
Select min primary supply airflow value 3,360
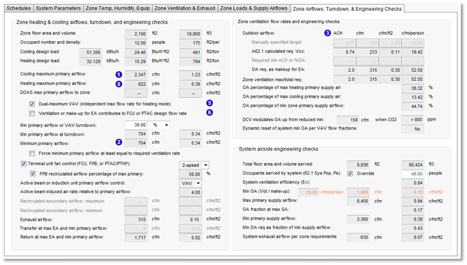click(358, 219)
